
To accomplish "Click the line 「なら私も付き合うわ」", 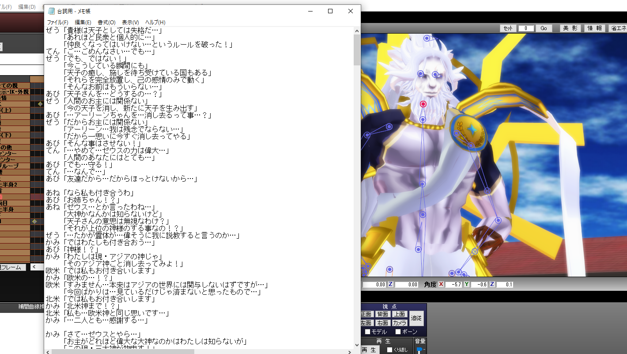I will pyautogui.click(x=98, y=193).
